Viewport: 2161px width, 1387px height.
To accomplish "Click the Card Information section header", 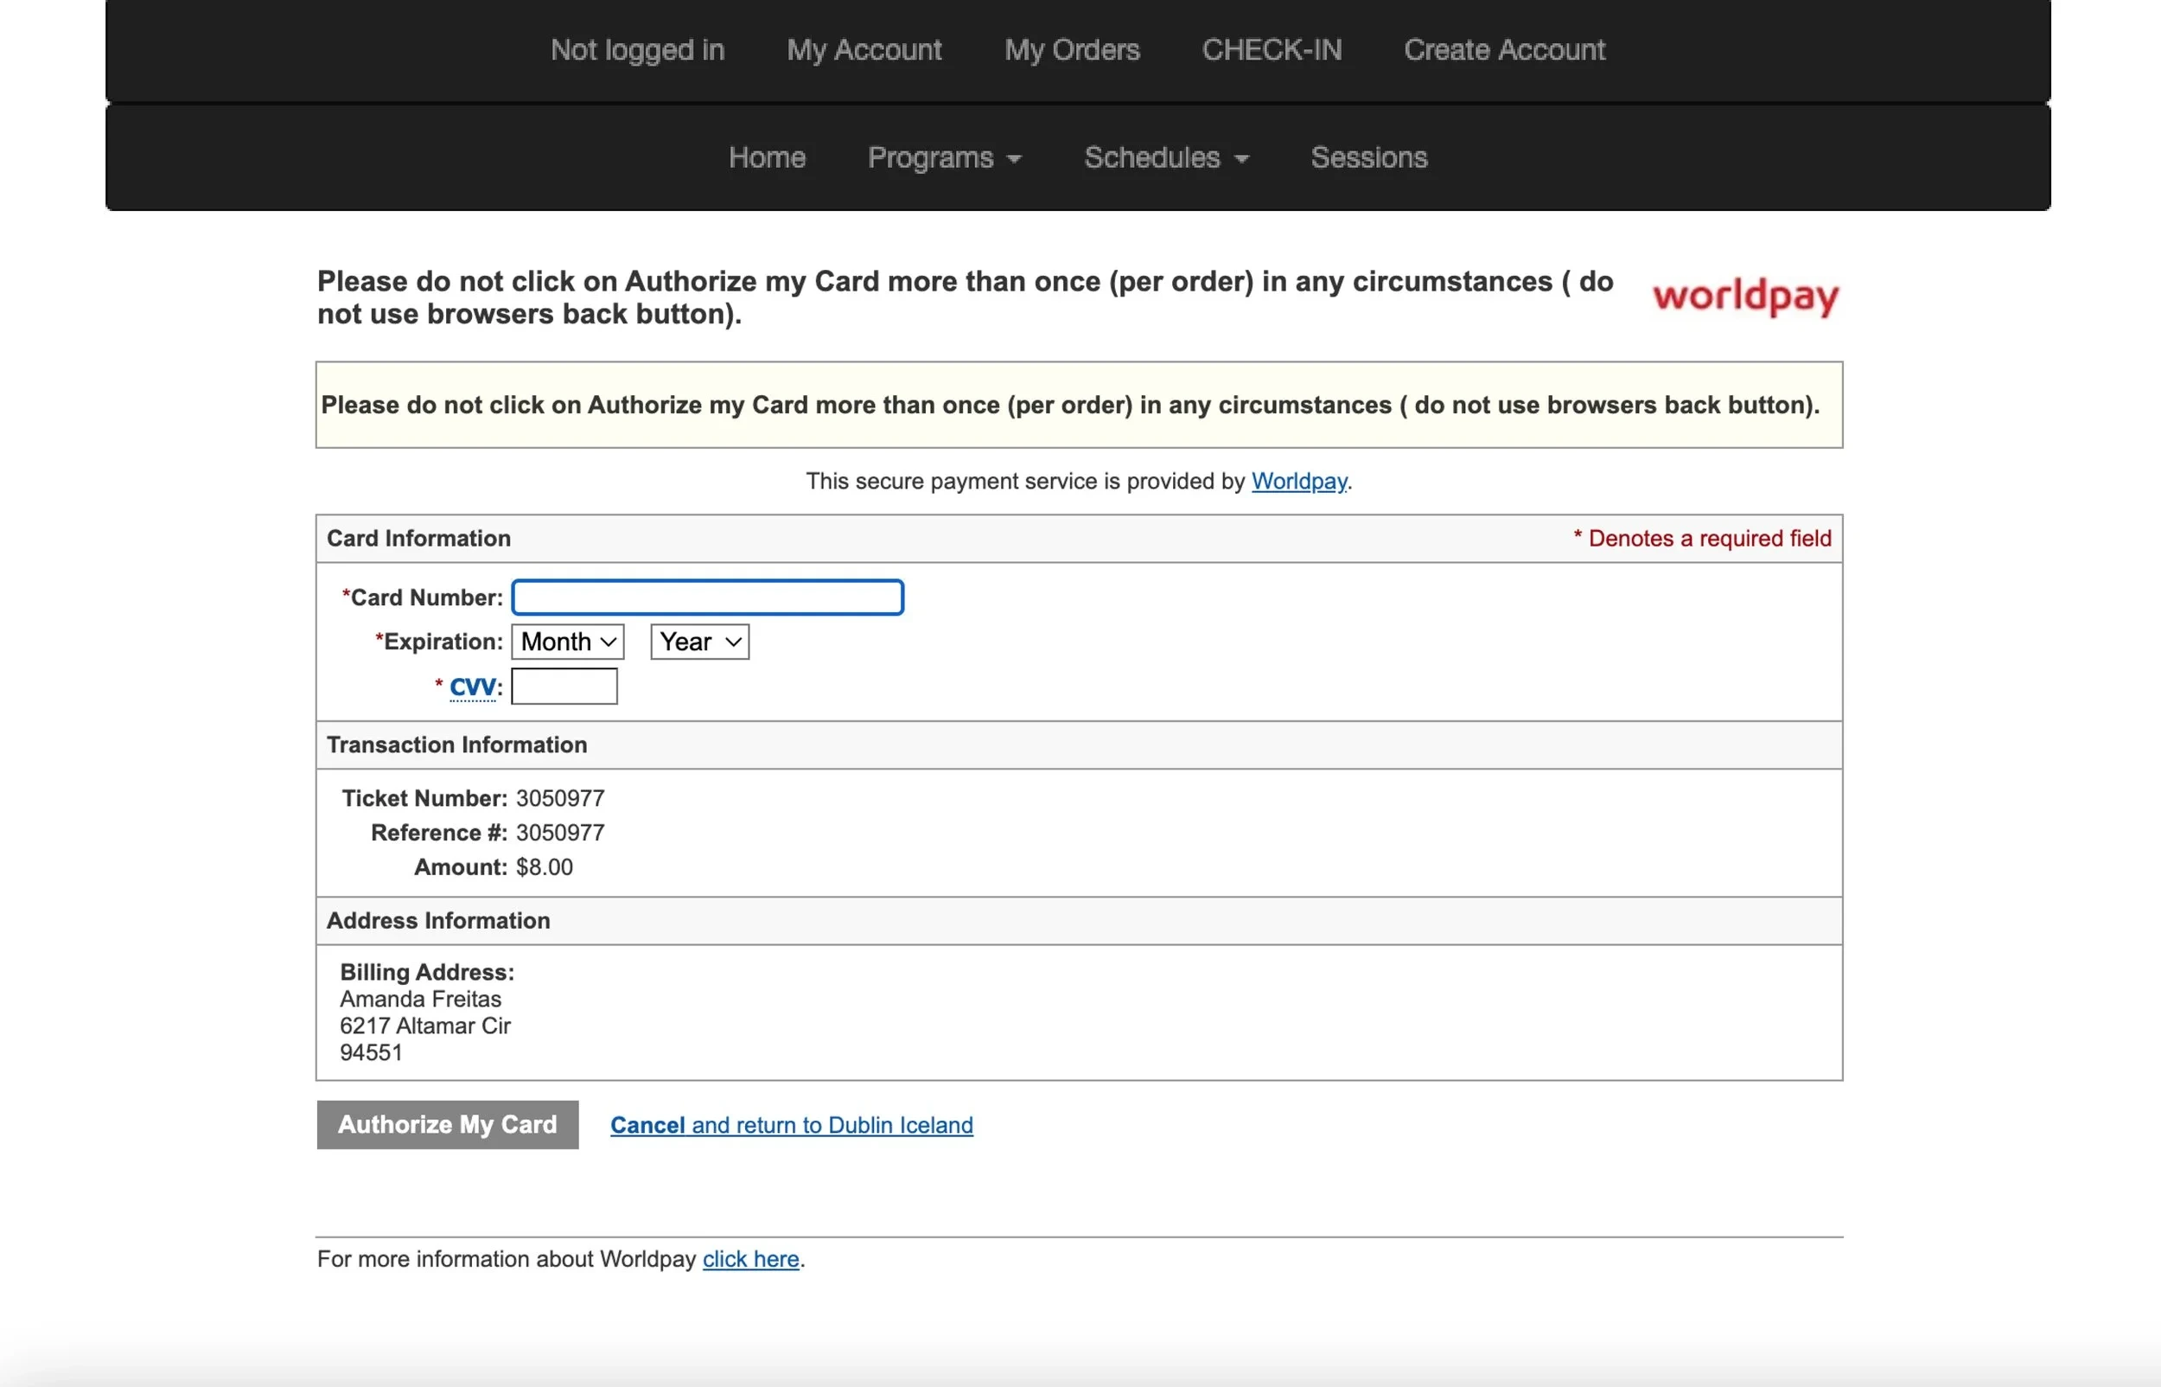I will tap(418, 539).
